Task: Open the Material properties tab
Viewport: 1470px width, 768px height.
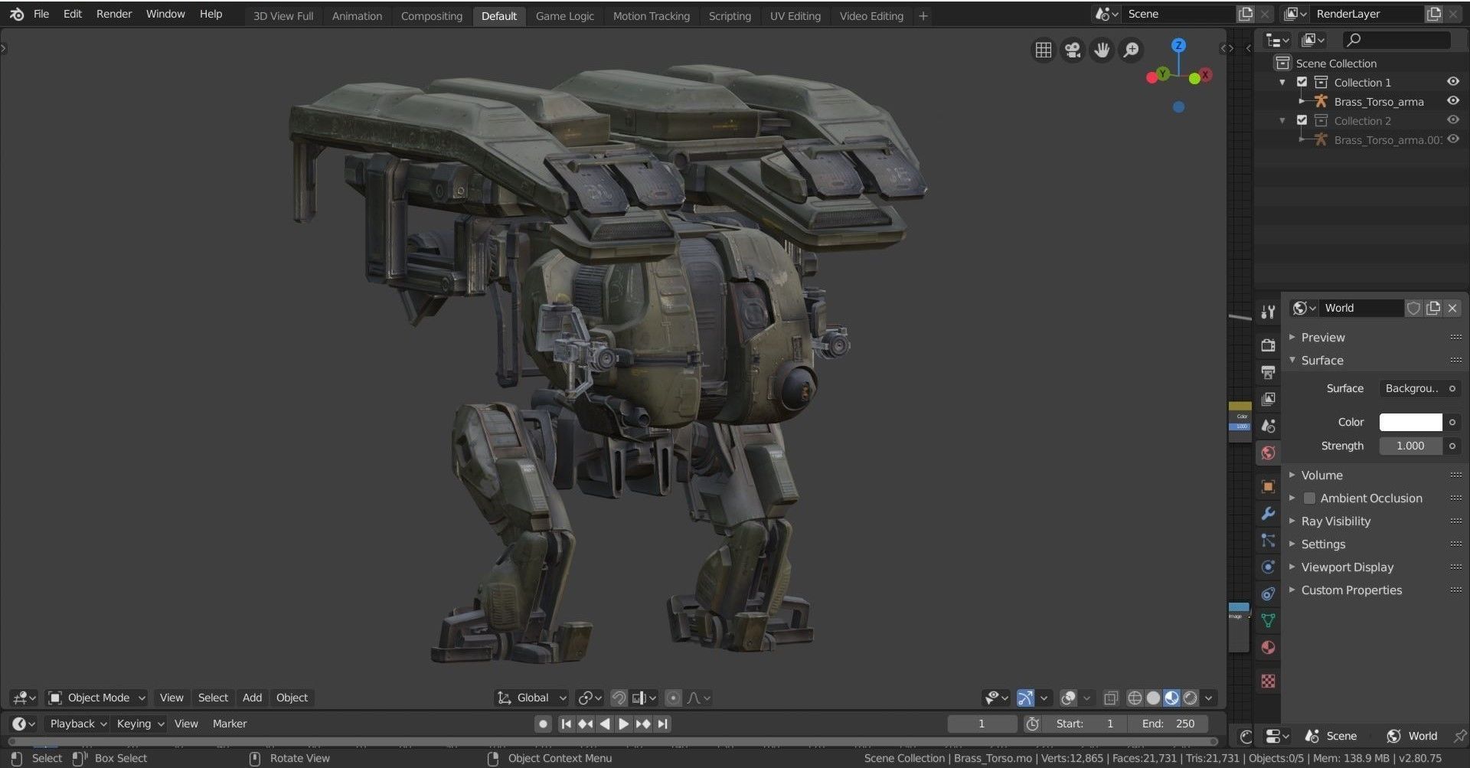Action: click(x=1268, y=647)
